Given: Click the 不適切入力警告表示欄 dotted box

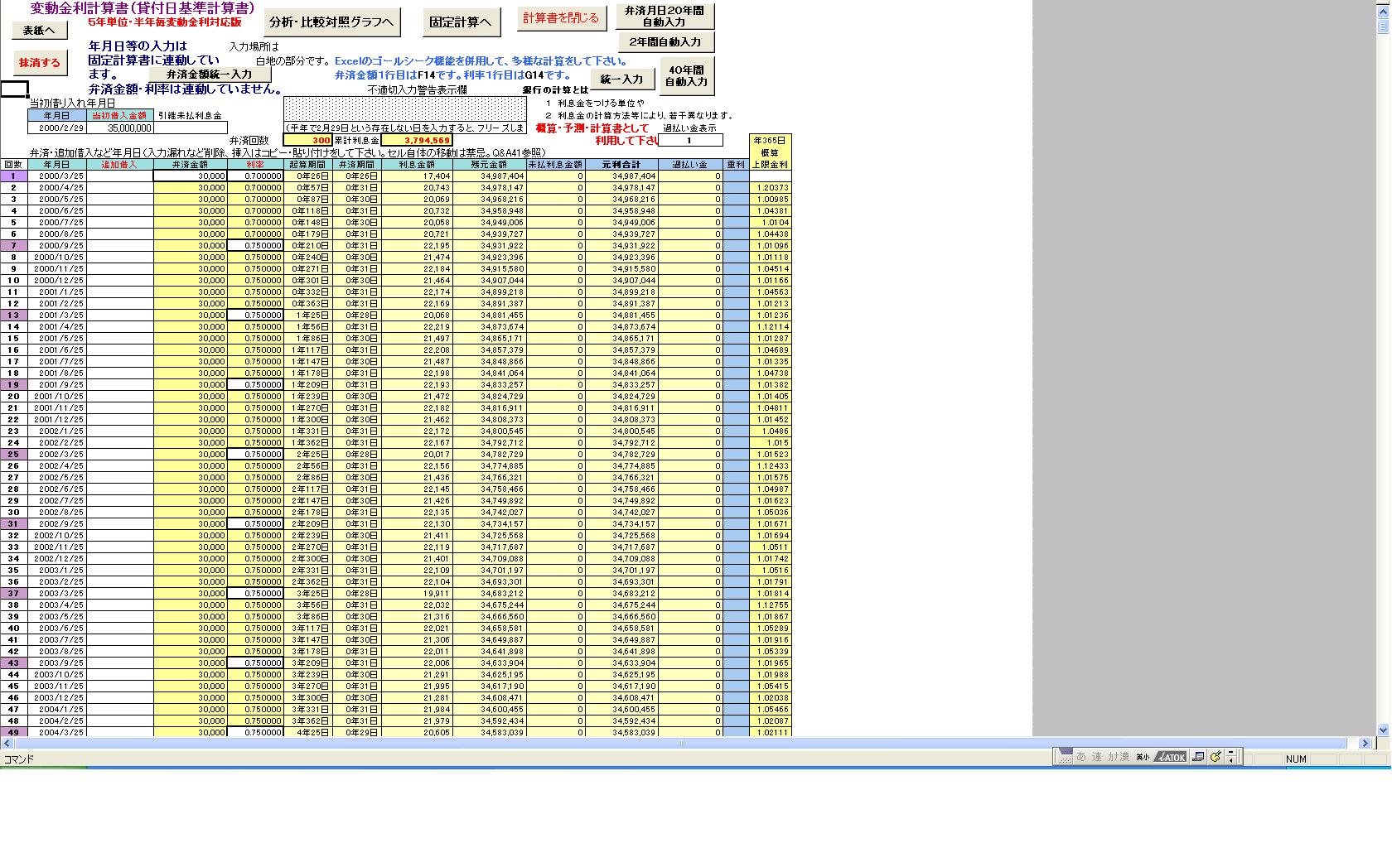Looking at the screenshot, I should (405, 109).
